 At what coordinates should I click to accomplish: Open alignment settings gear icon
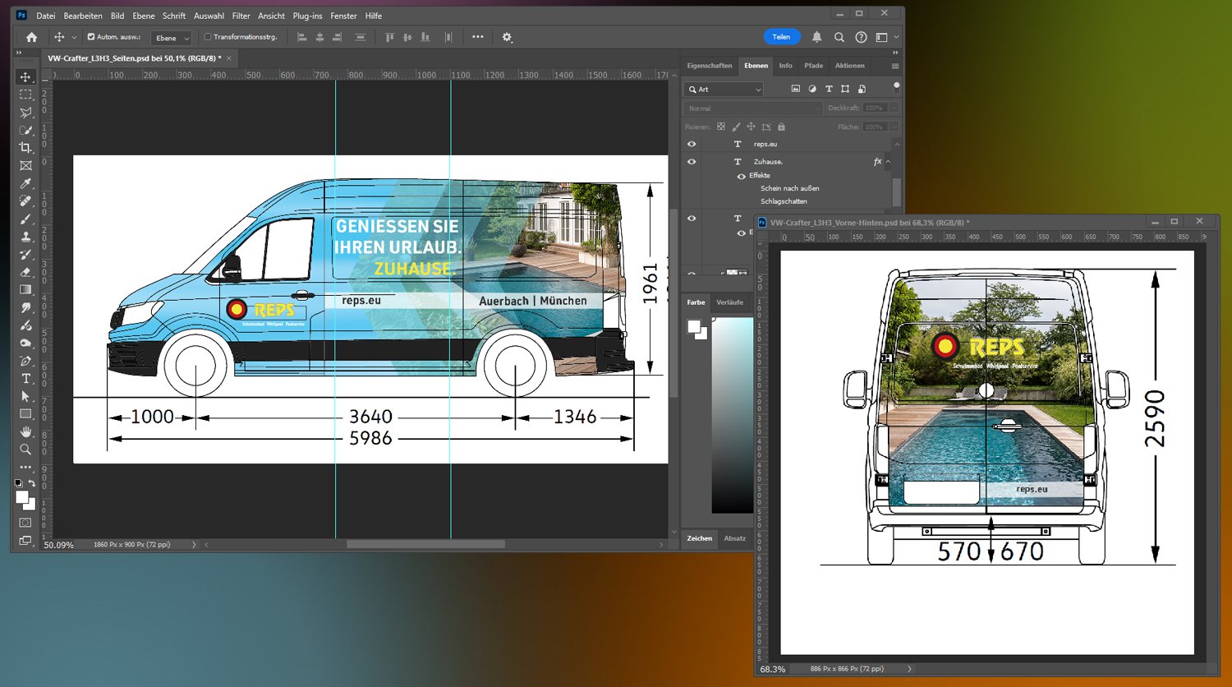pos(507,37)
